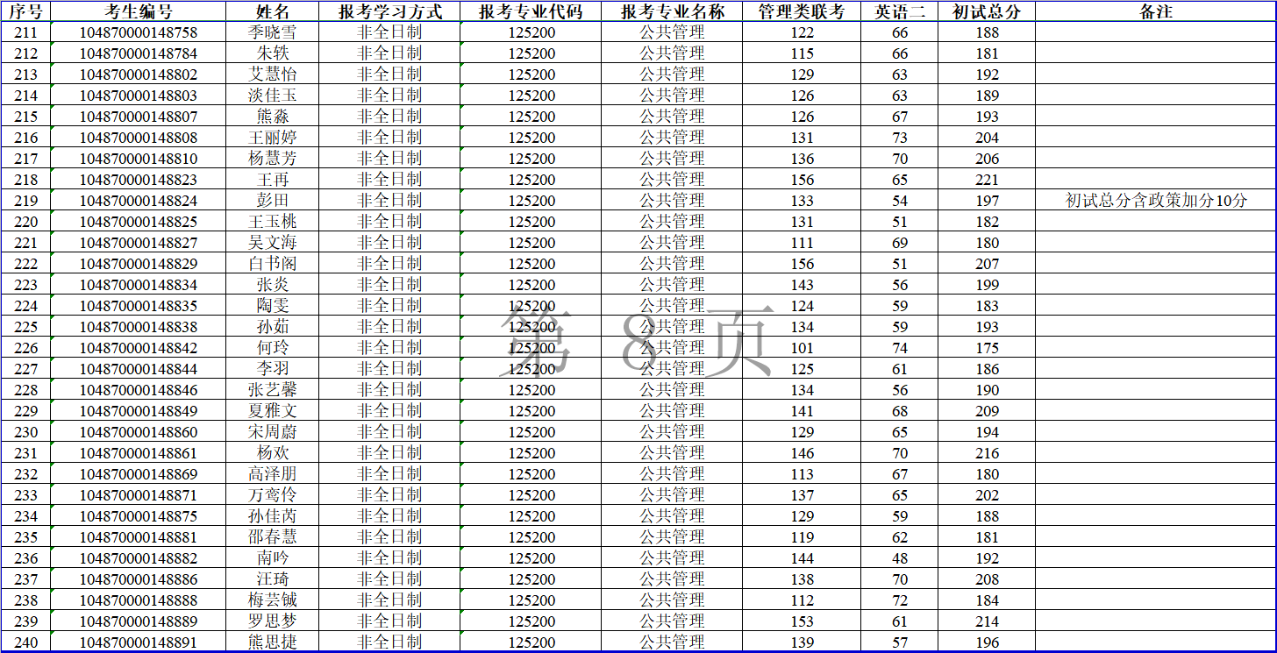Click the 初试总分 column header
This screenshot has width=1277, height=653.
click(987, 11)
